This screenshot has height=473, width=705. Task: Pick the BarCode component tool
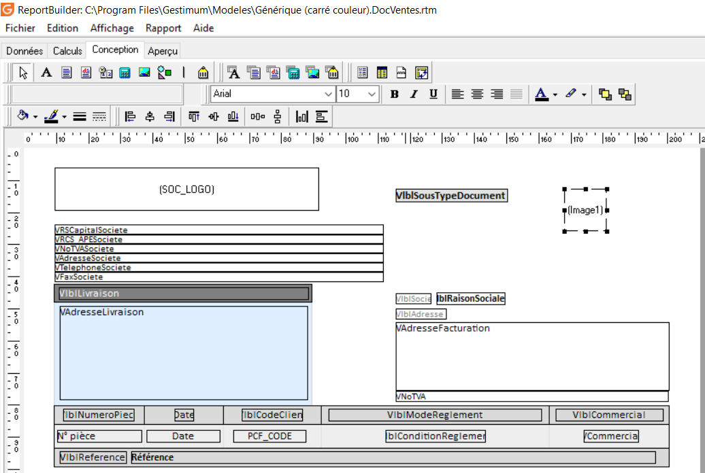[x=203, y=72]
